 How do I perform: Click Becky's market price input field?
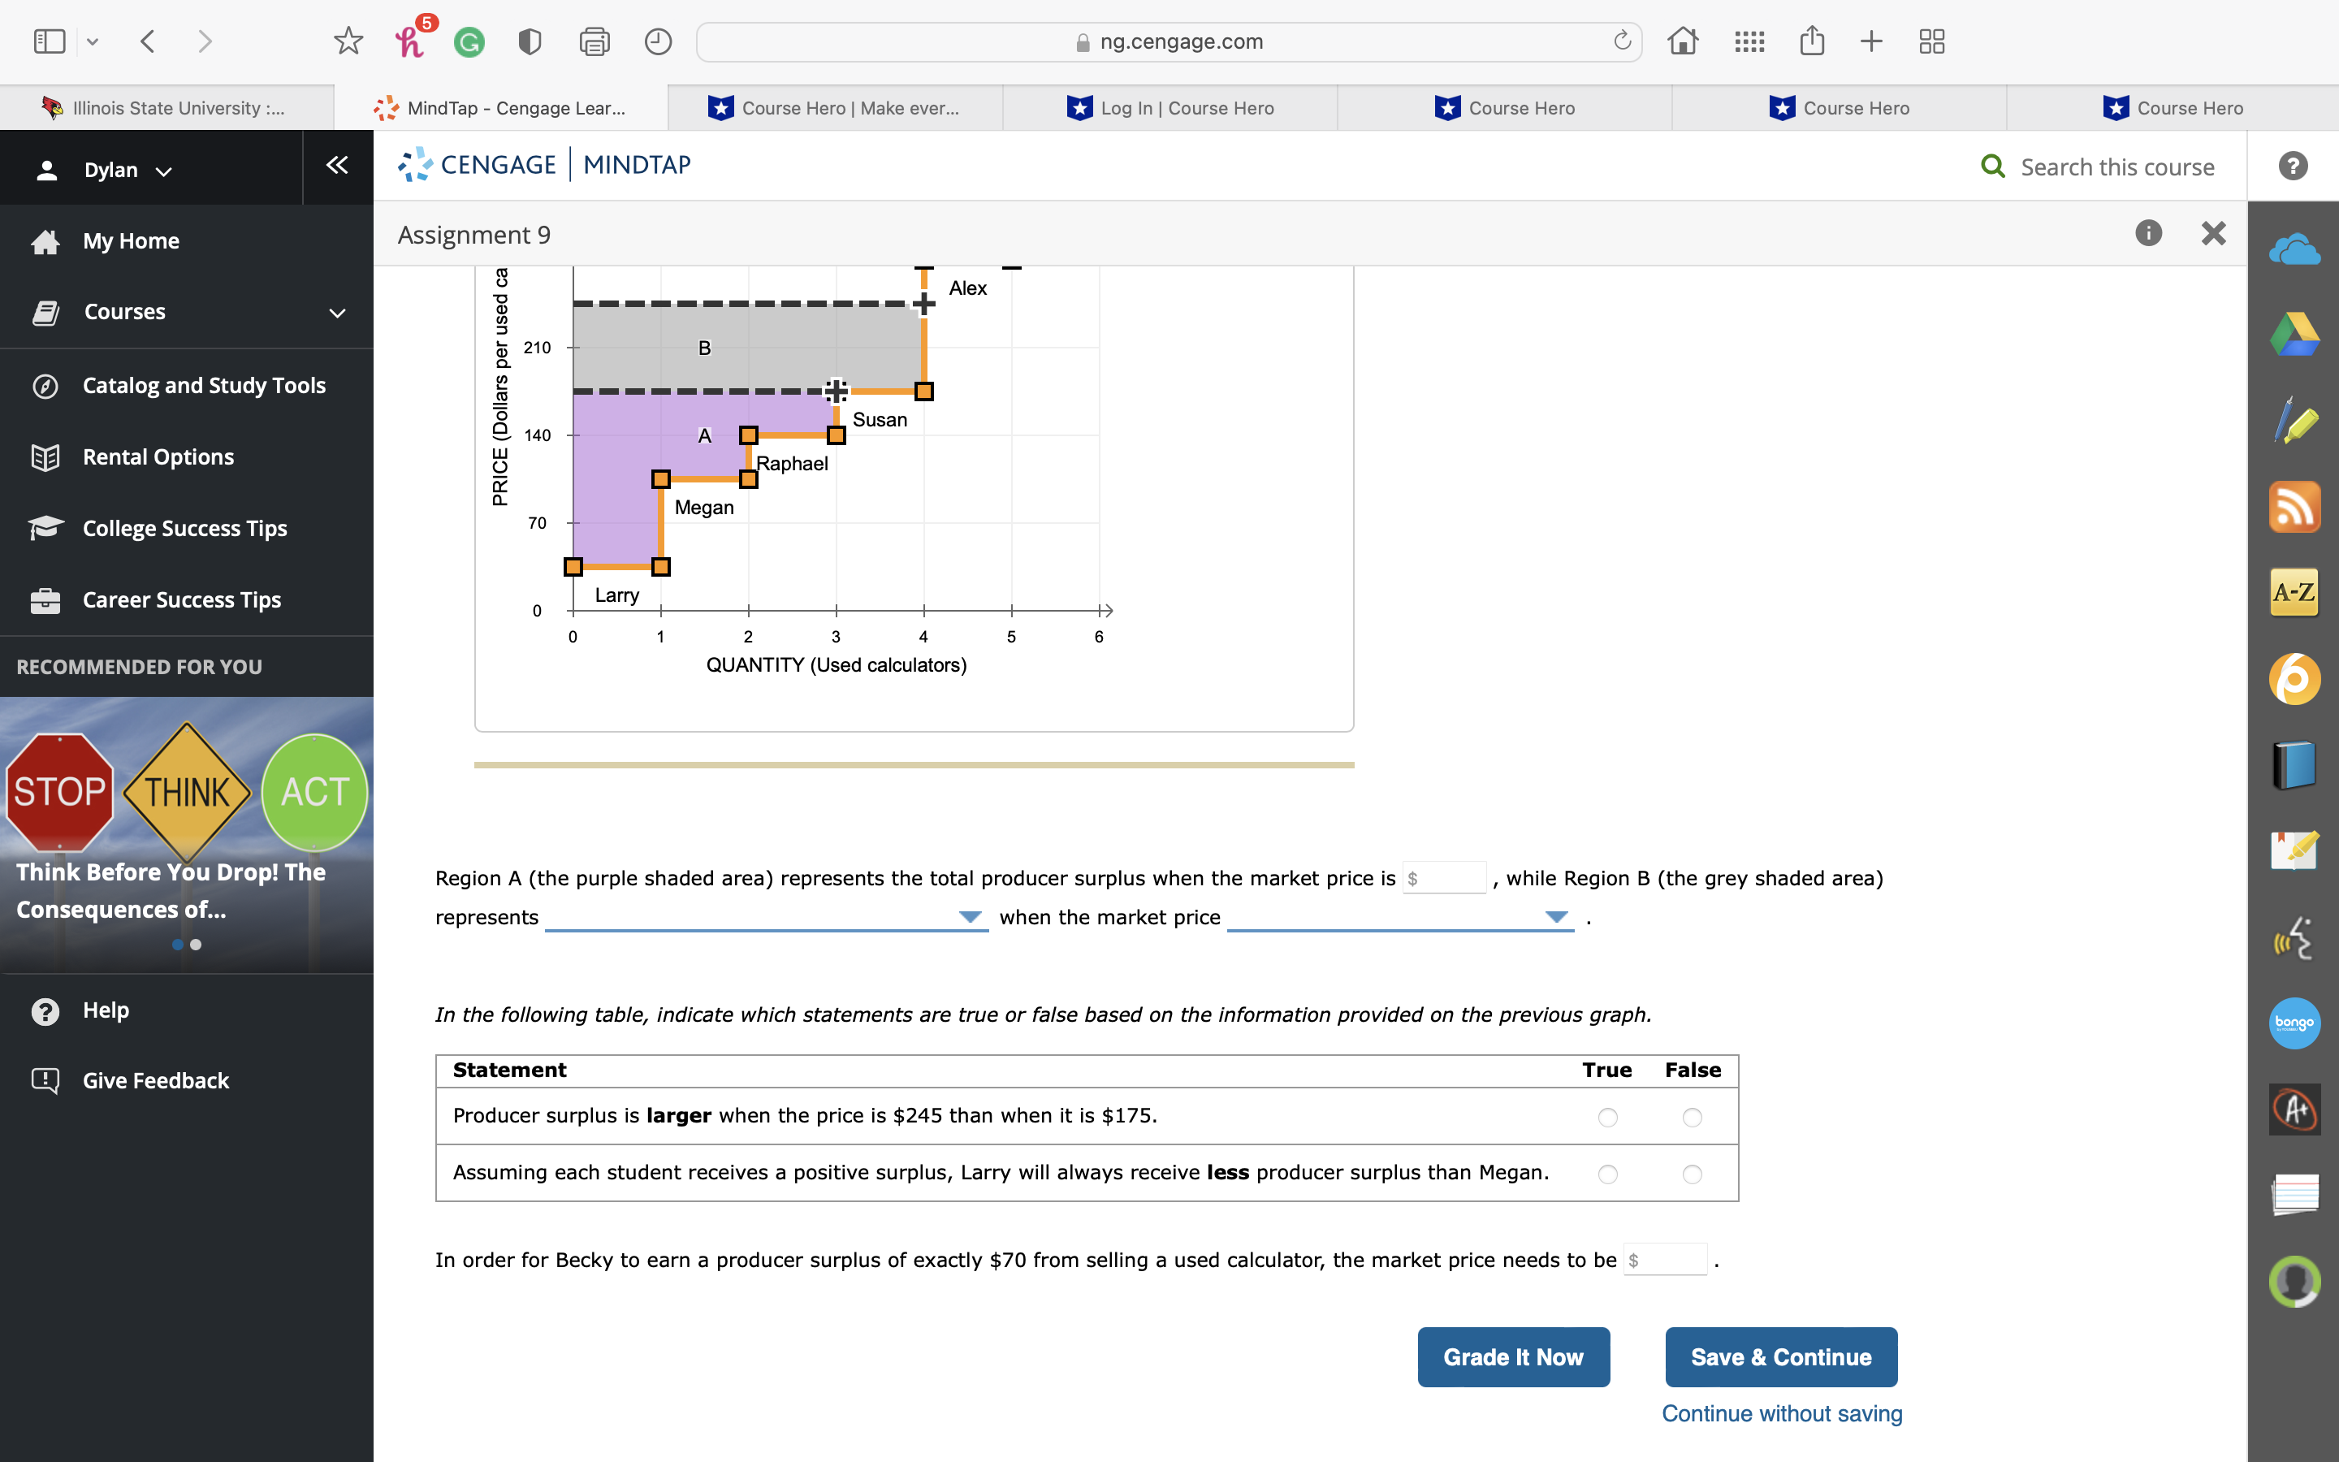coord(1667,1260)
